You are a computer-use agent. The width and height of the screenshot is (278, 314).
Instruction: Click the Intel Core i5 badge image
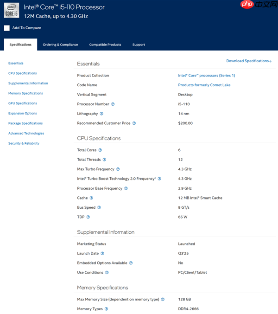[x=12, y=10]
